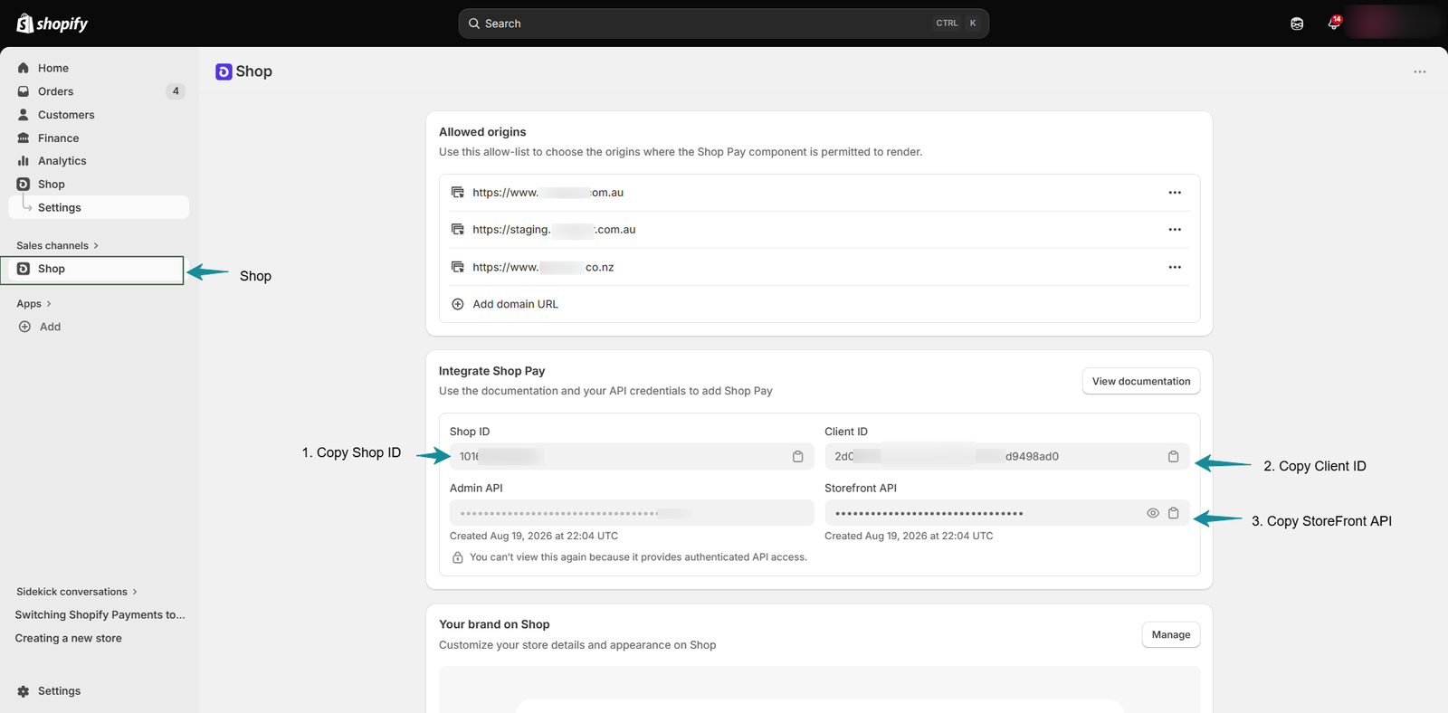Viewport: 1448px width, 713px height.
Task: Select Shop under Sales channels
Action: coord(92,270)
